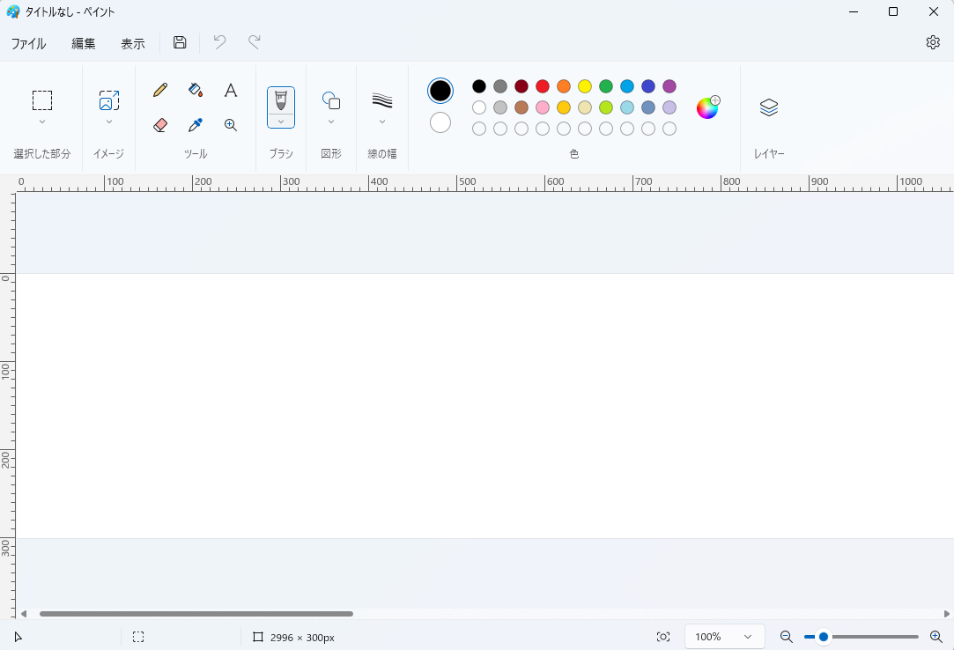Screen dimensions: 954x650
Task: Open the 100% zoom level dropdown
Action: tap(723, 637)
